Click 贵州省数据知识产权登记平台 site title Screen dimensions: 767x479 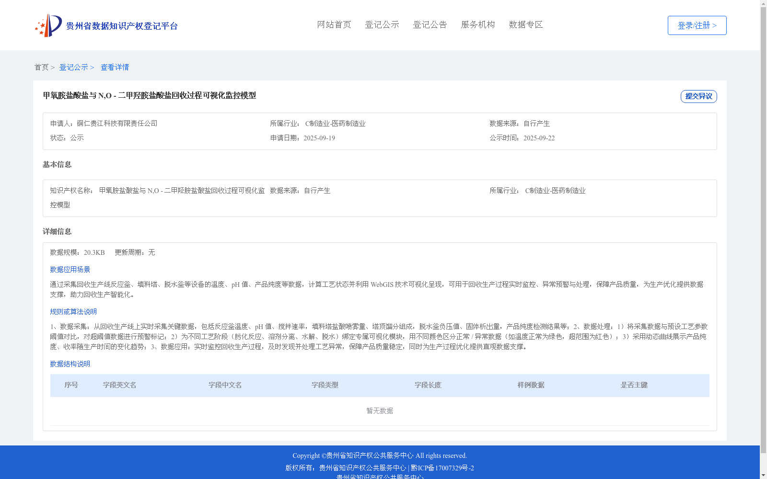(x=122, y=26)
